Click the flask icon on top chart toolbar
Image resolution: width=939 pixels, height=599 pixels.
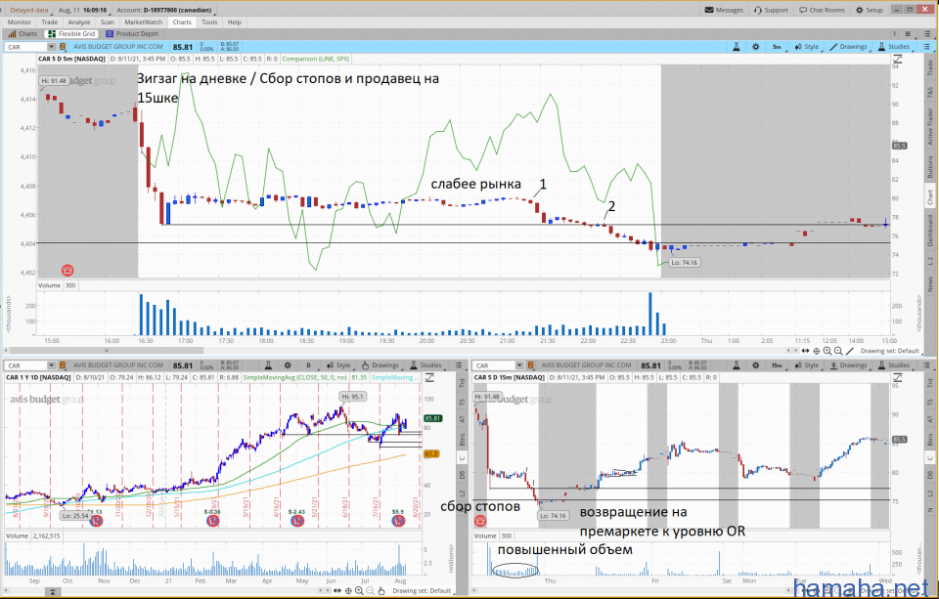tap(736, 47)
